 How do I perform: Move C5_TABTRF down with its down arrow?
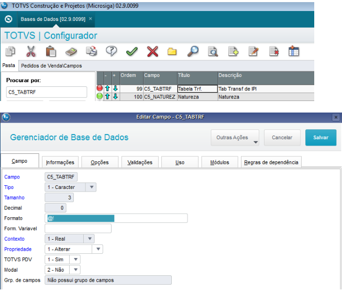point(115,88)
